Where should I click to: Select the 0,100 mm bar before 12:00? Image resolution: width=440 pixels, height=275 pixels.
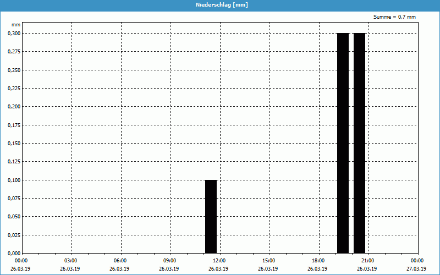tap(211, 216)
